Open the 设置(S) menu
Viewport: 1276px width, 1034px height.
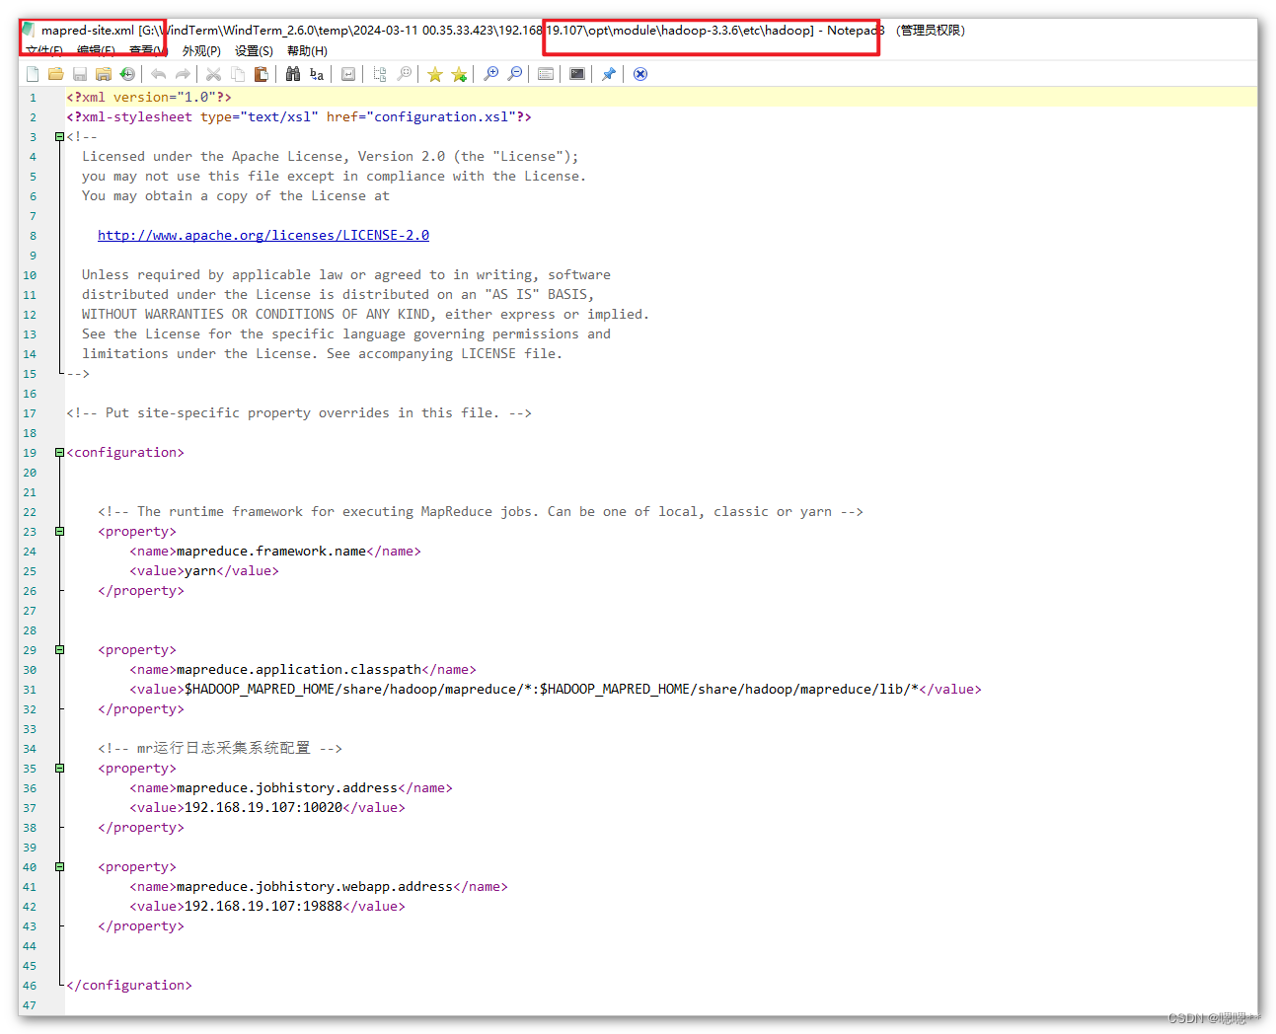(x=254, y=50)
